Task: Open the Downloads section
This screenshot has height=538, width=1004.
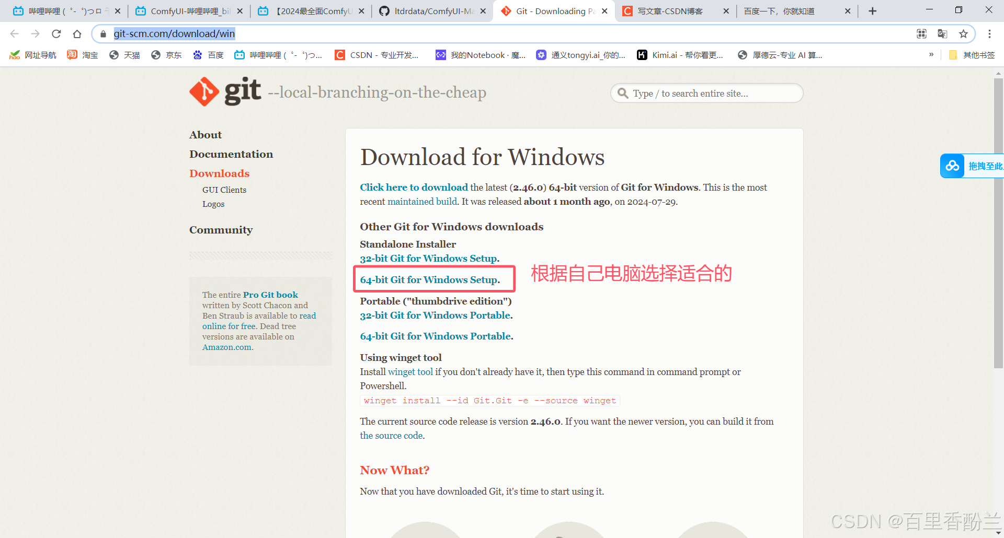Action: [220, 173]
